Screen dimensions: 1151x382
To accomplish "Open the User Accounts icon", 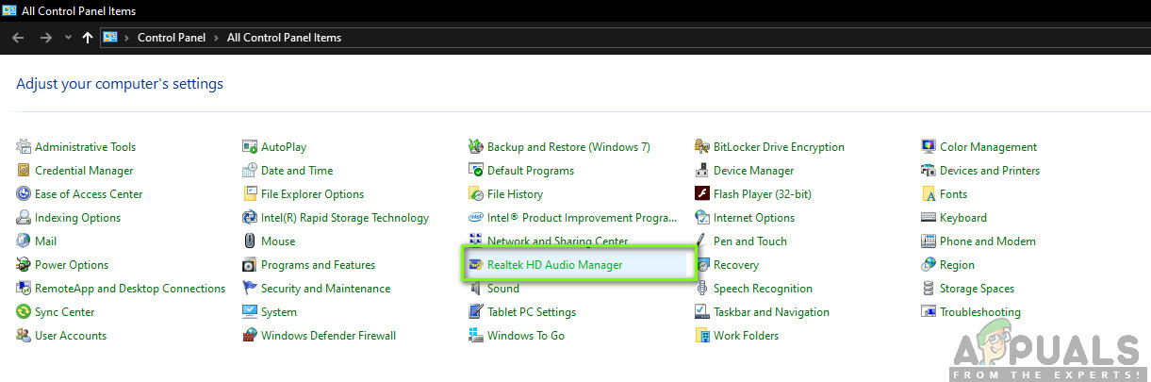I will [x=24, y=336].
